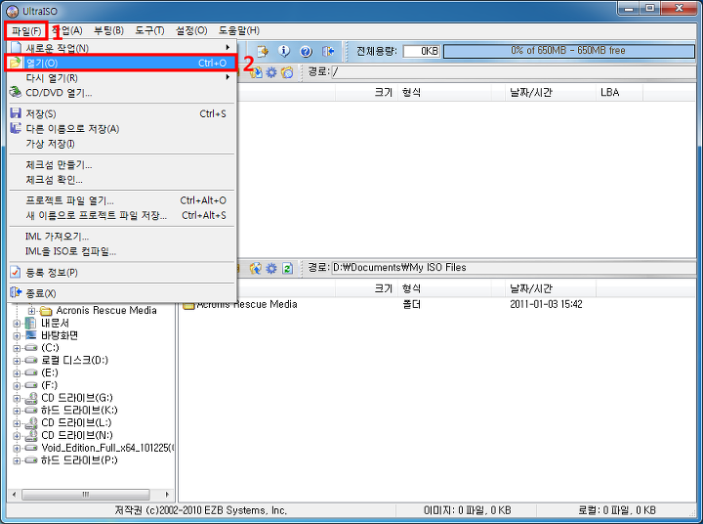
Task: Open the info bubble toolbar icon
Action: [284, 51]
